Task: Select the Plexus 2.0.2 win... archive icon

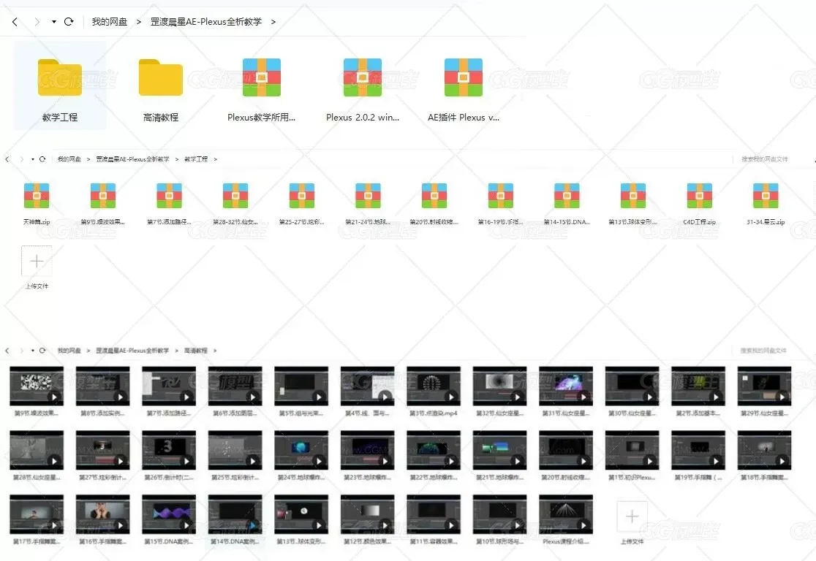Action: [x=363, y=77]
